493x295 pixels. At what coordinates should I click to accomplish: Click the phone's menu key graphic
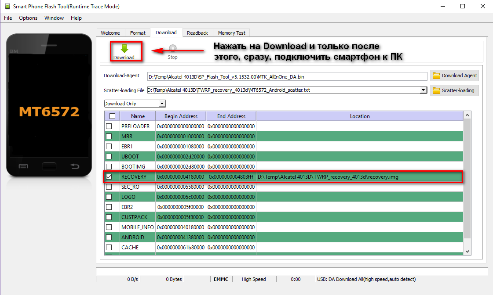coord(23,166)
